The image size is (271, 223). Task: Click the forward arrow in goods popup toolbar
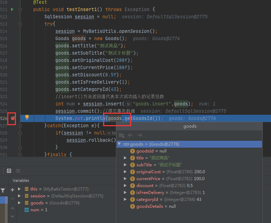click(139, 135)
